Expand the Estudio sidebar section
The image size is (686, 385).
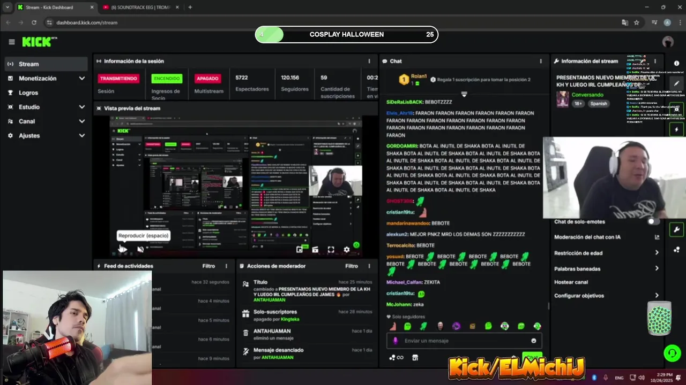click(46, 107)
